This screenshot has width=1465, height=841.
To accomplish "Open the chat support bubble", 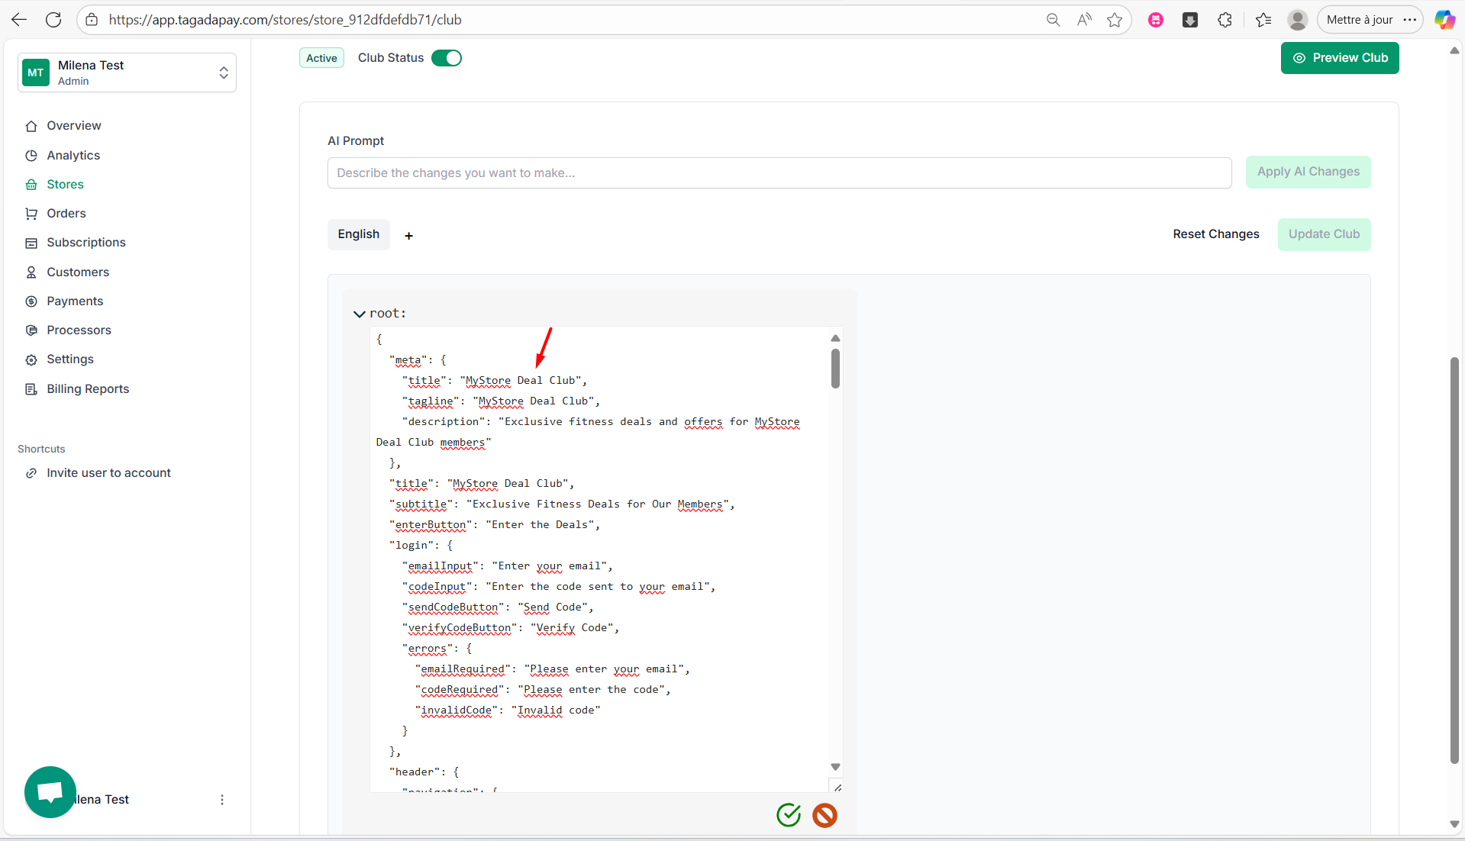I will pos(50,791).
